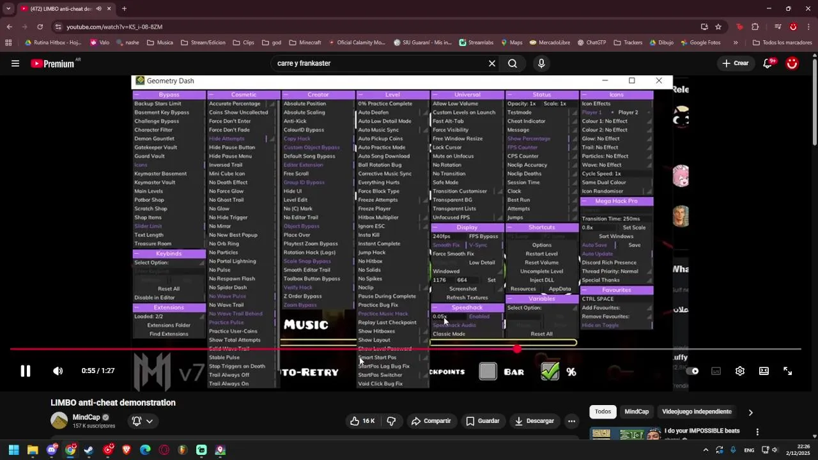Switch the player to theater mode
The image size is (818, 460).
pos(764,371)
